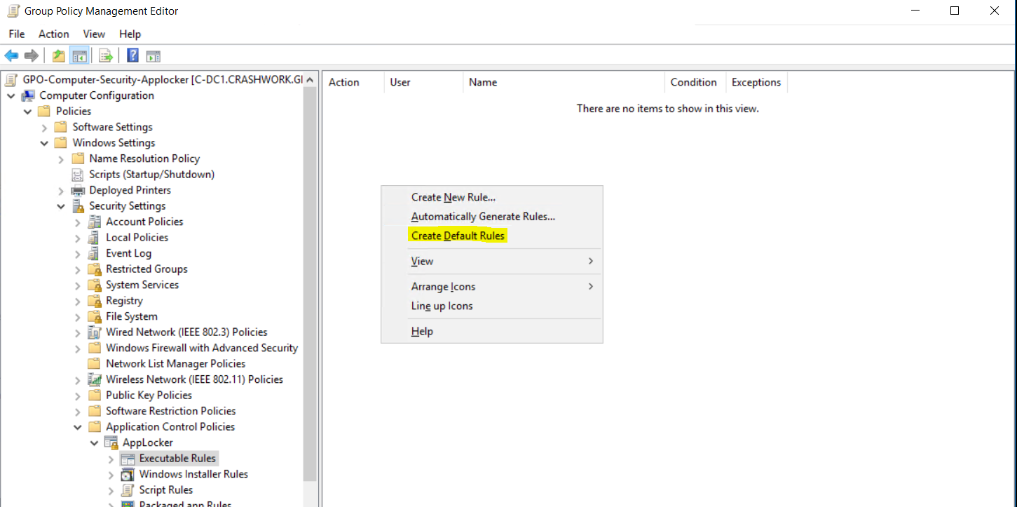Click the Forward arrow toolbar icon

tap(31, 55)
